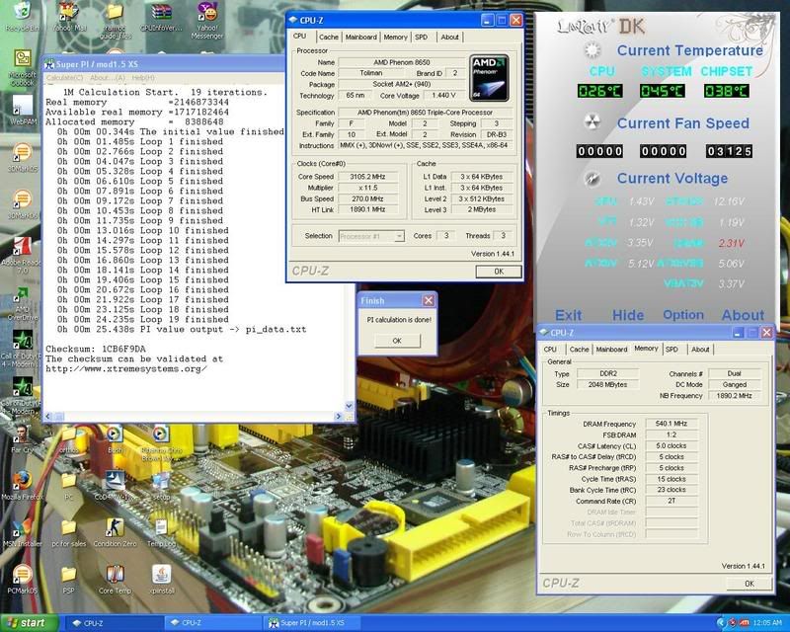The width and height of the screenshot is (790, 632).
Task: Click Option in the LanParty DK monitor
Action: click(682, 315)
